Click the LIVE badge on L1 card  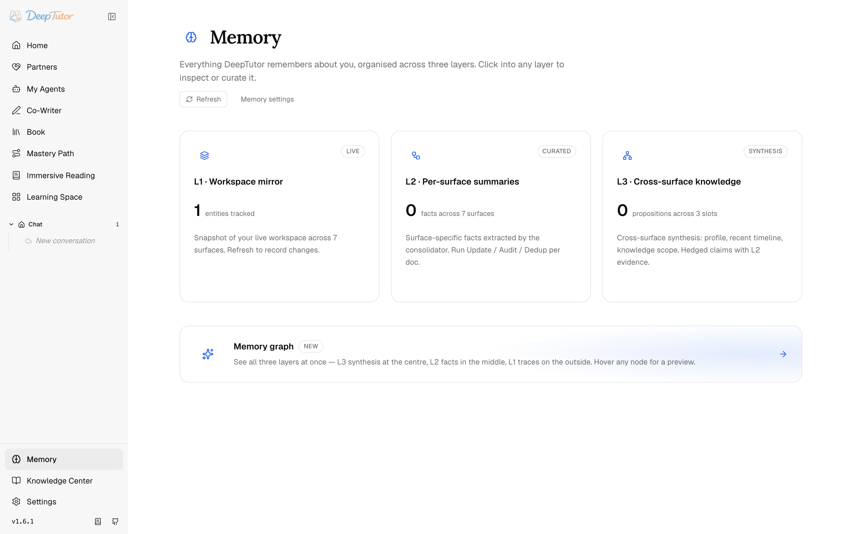pos(353,151)
